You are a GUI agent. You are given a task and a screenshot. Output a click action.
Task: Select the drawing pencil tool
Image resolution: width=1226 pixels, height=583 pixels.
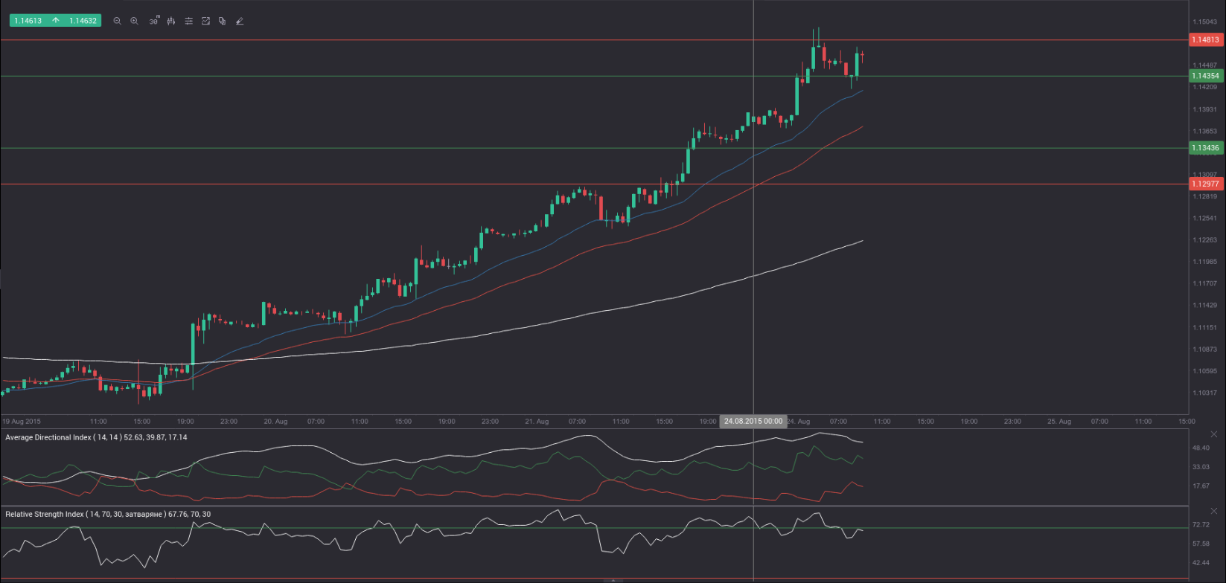tap(240, 21)
